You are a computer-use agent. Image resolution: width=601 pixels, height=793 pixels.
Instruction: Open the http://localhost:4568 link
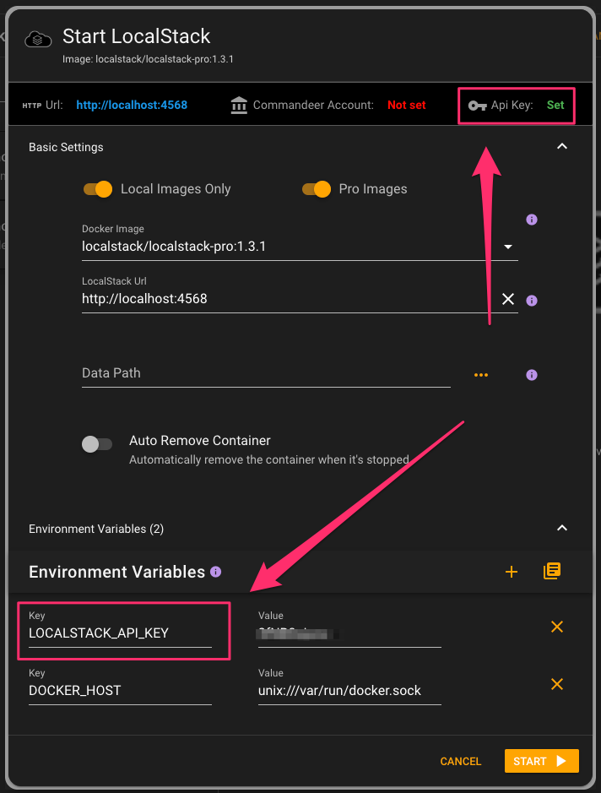pyautogui.click(x=132, y=105)
